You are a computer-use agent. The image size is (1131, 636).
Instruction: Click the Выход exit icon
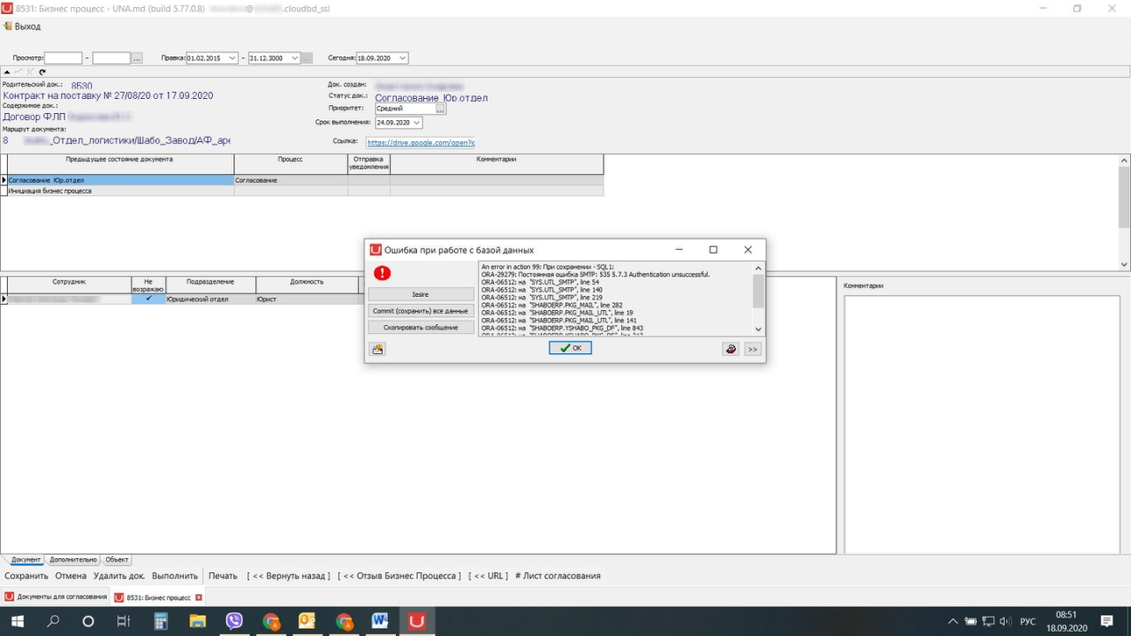click(x=8, y=26)
